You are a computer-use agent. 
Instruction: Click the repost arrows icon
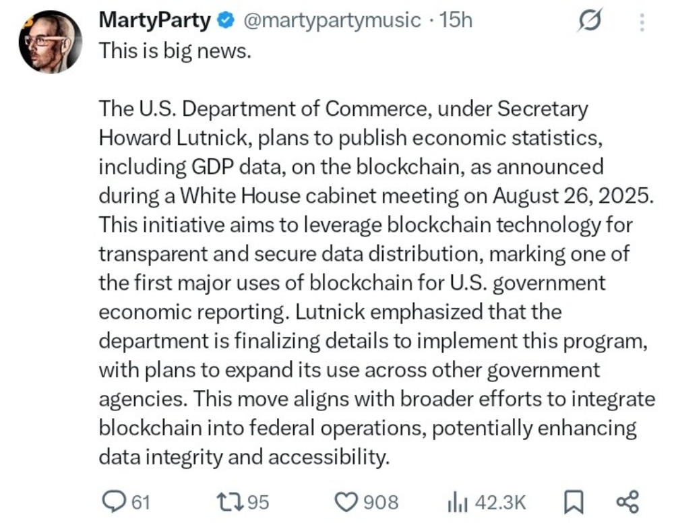click(x=231, y=501)
